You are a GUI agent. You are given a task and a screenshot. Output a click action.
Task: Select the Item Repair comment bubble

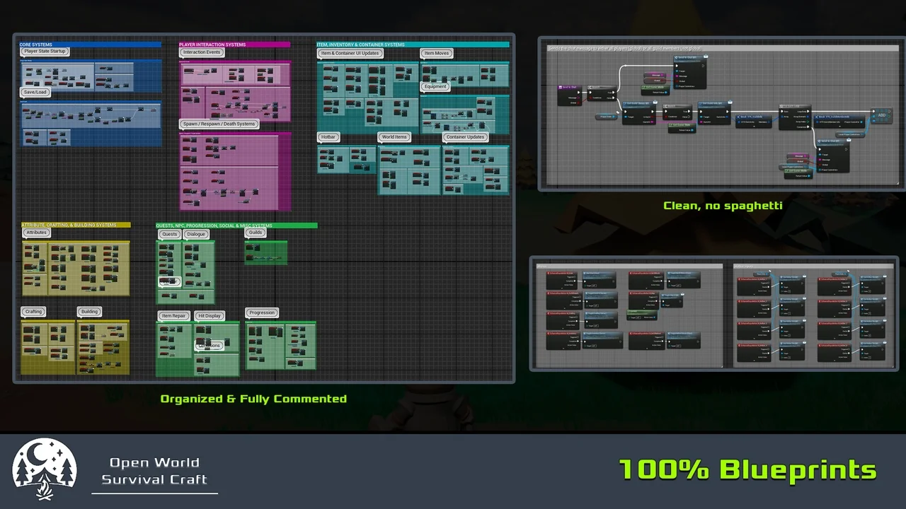click(x=173, y=316)
